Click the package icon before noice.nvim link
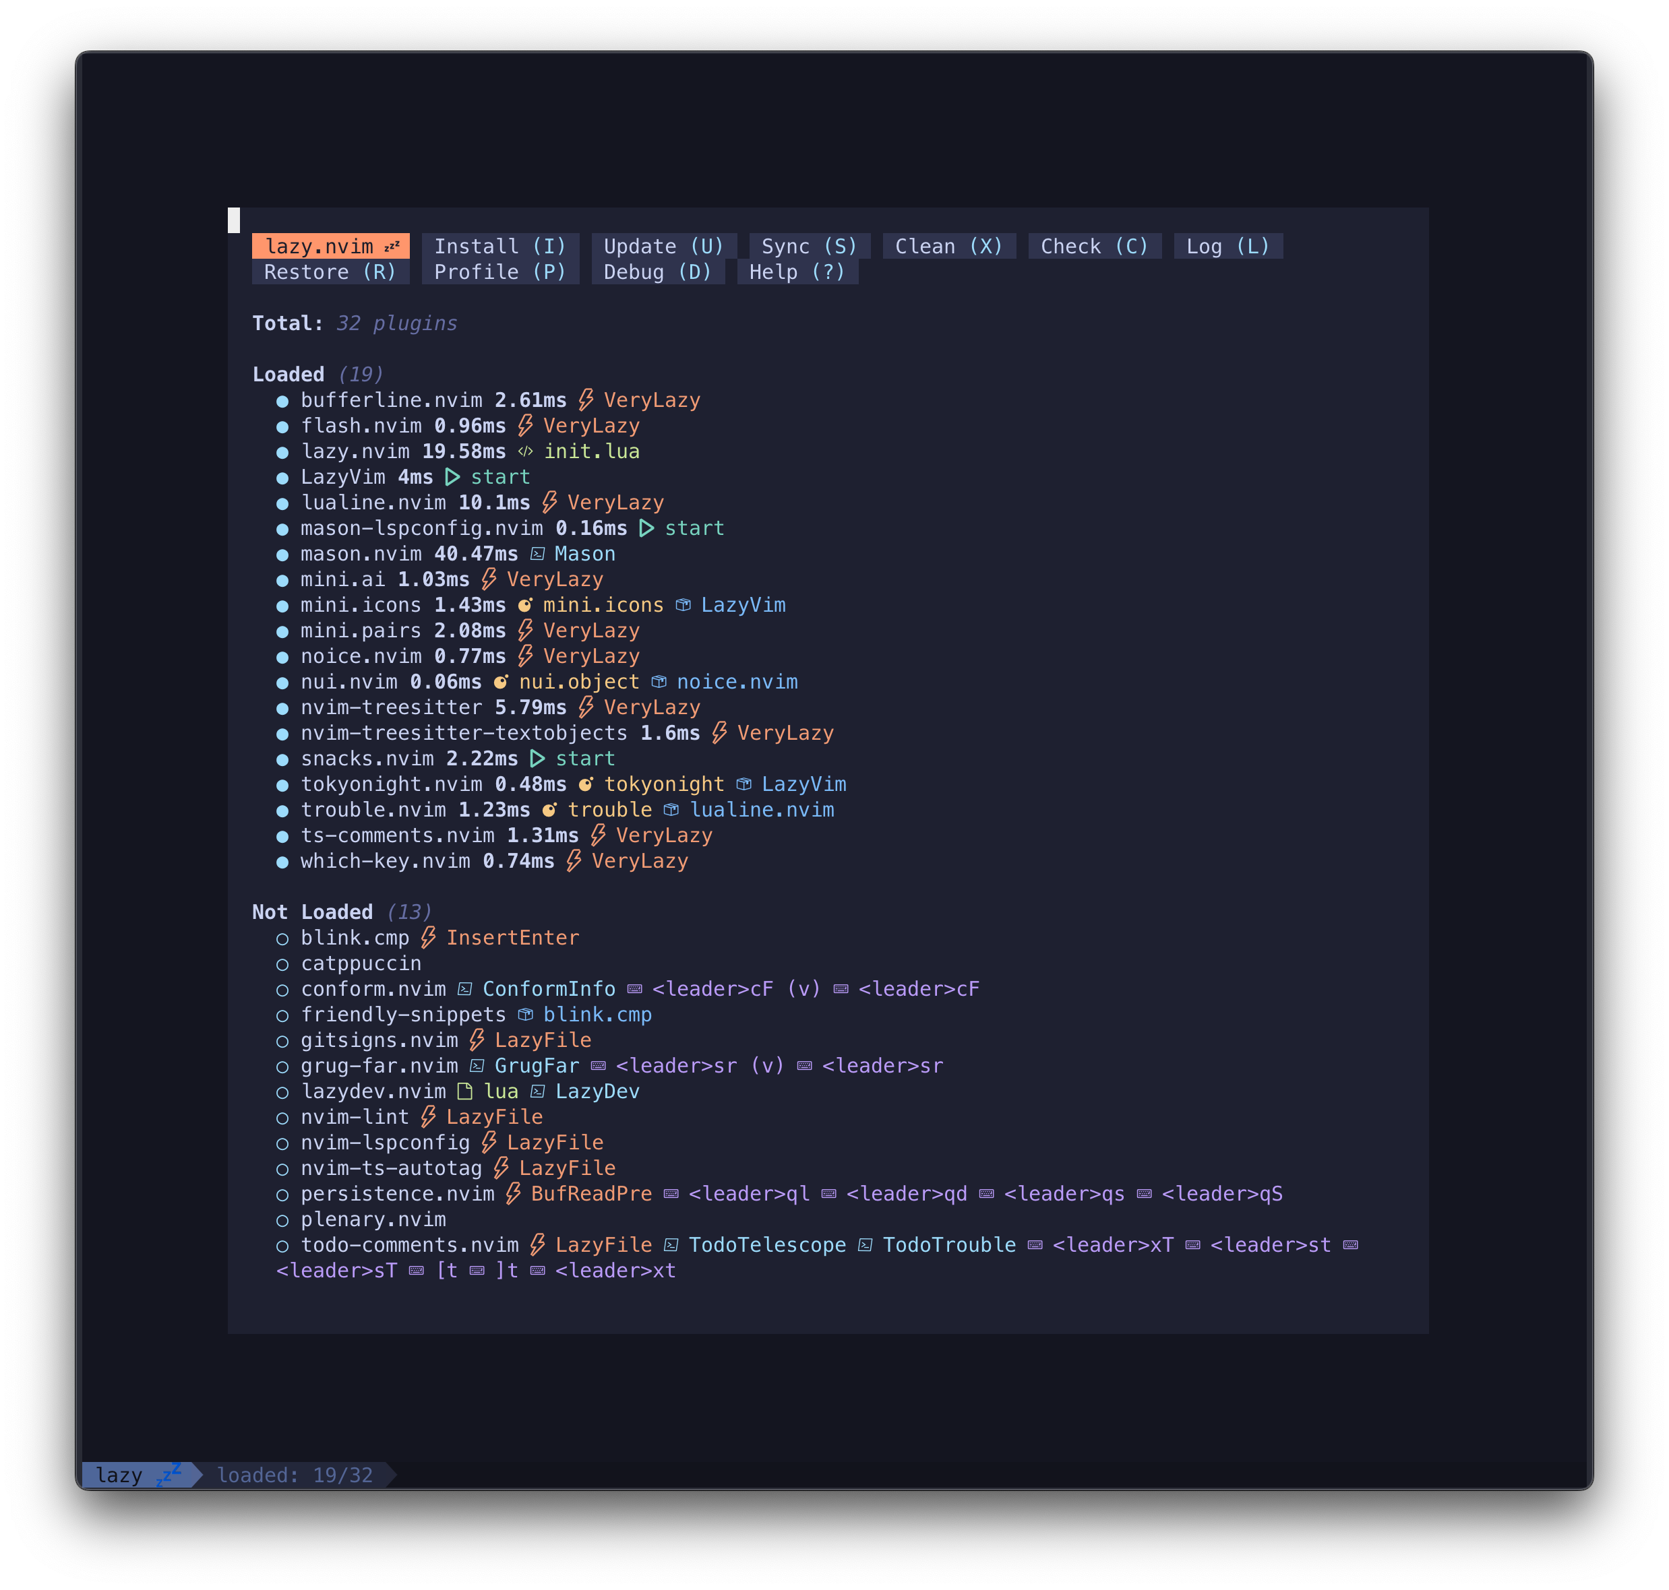The image size is (1669, 1590). 659,682
